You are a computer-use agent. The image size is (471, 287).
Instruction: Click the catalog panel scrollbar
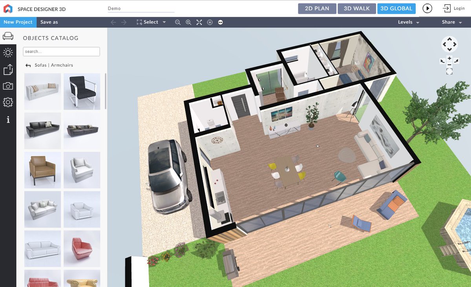pos(105,91)
